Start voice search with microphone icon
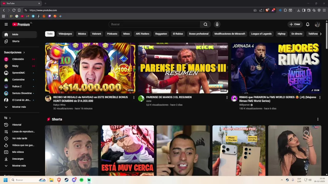Image resolution: width=328 pixels, height=184 pixels. [x=217, y=24]
